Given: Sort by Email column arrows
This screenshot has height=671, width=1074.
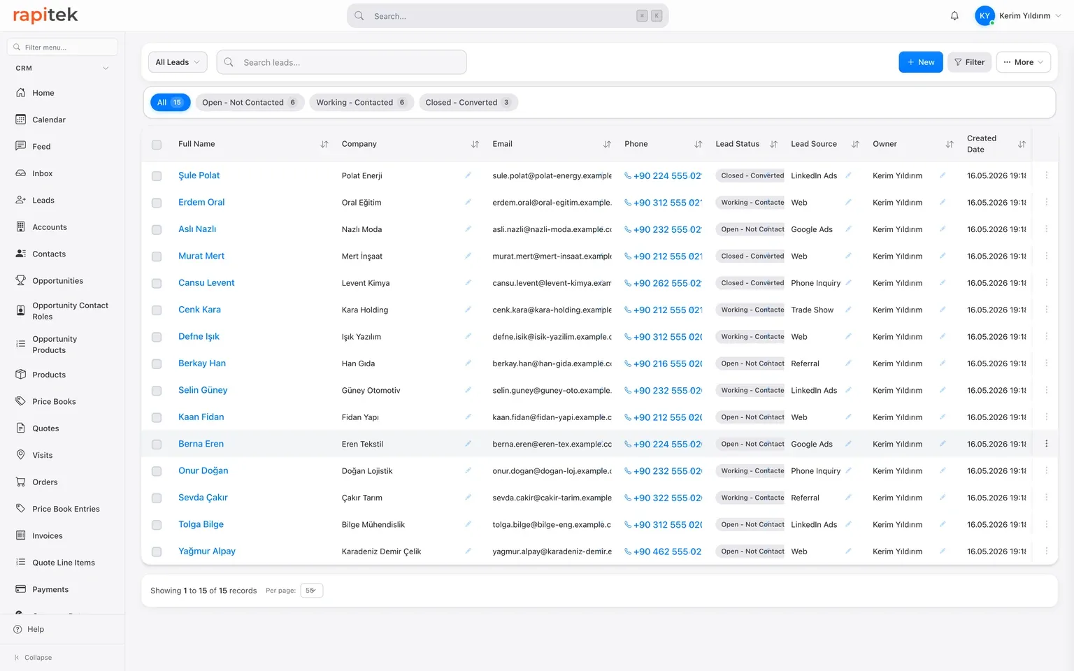Looking at the screenshot, I should pos(607,144).
